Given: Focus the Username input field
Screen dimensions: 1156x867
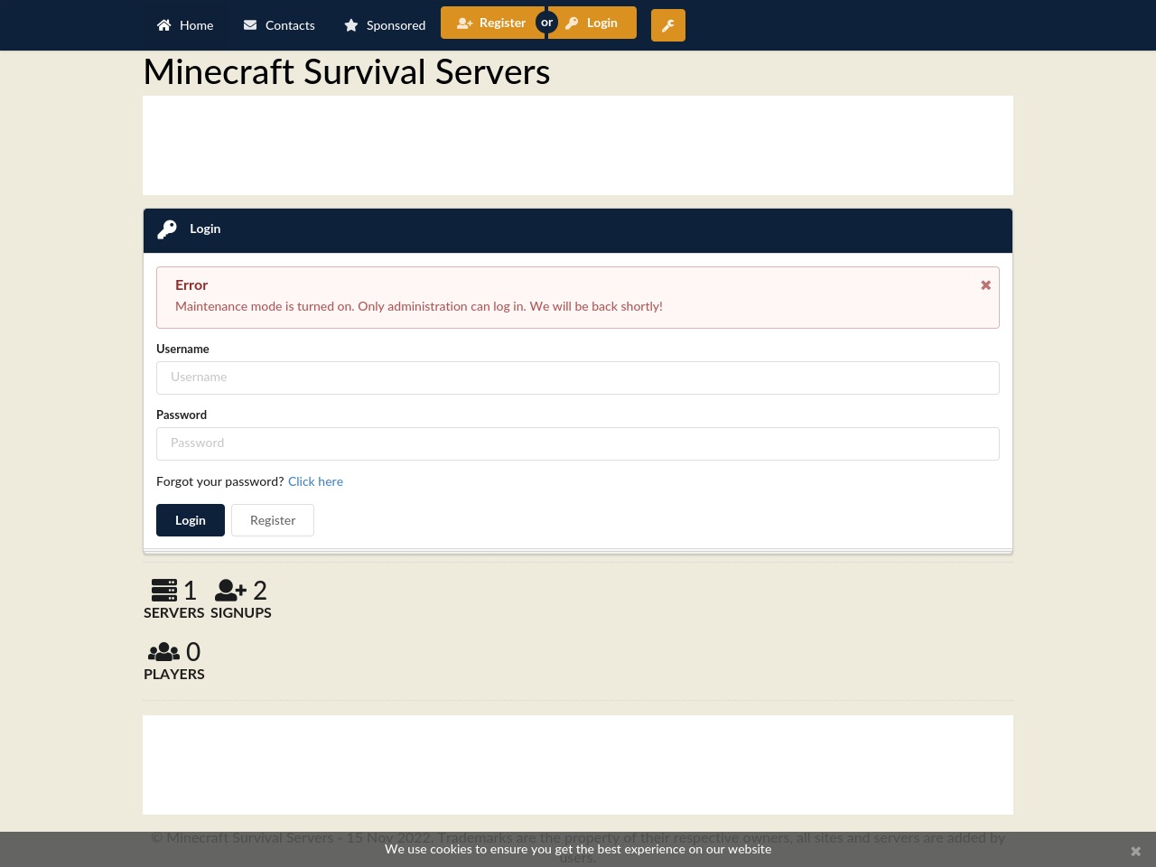Looking at the screenshot, I should coord(578,378).
